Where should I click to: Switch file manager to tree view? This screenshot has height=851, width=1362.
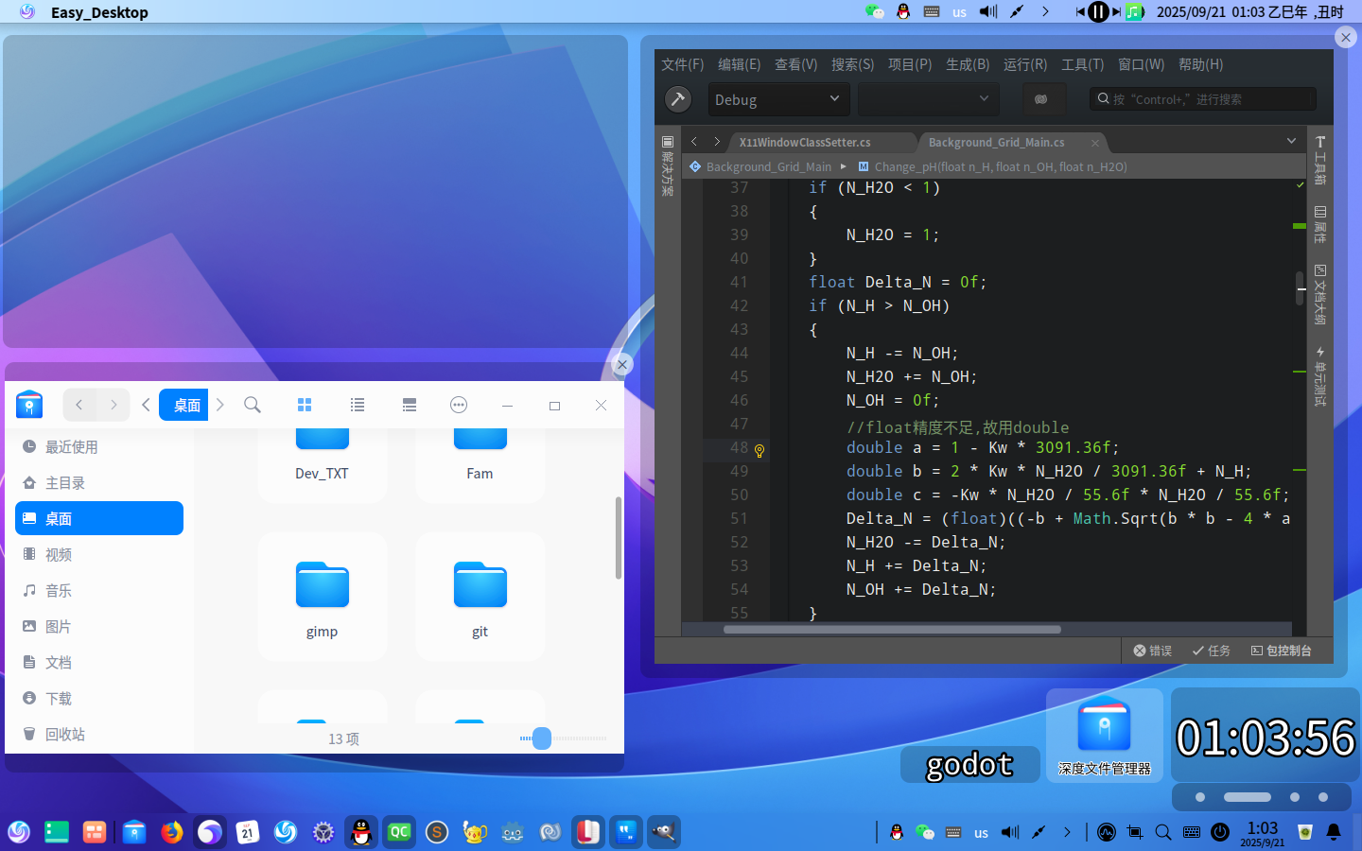click(410, 405)
